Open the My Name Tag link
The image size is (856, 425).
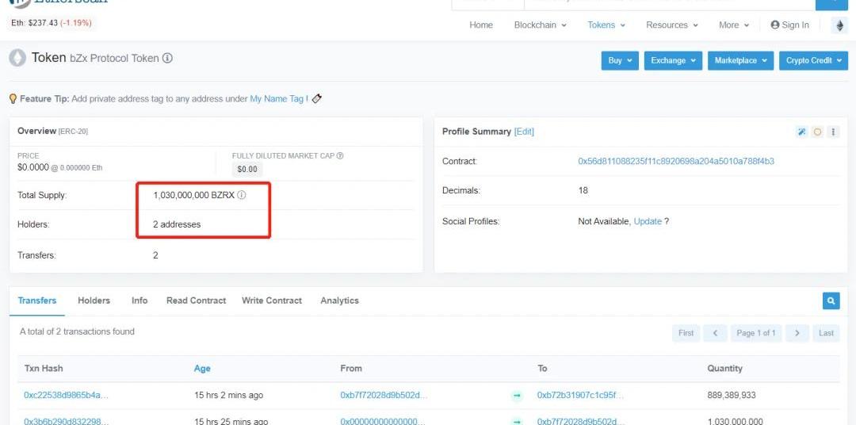[277, 99]
